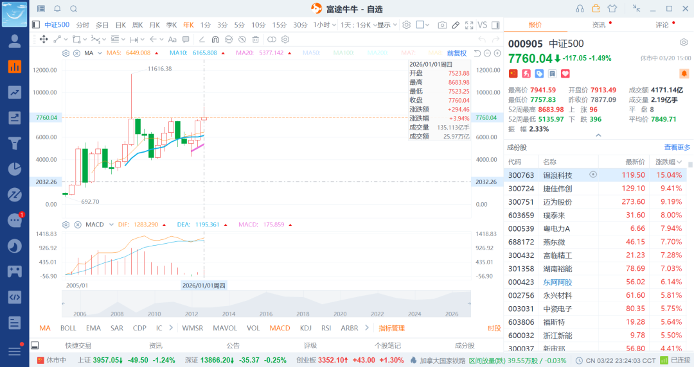Screen dimensions: 694x367
Task: Open the game controller sidebar icon
Action: [x=15, y=271]
